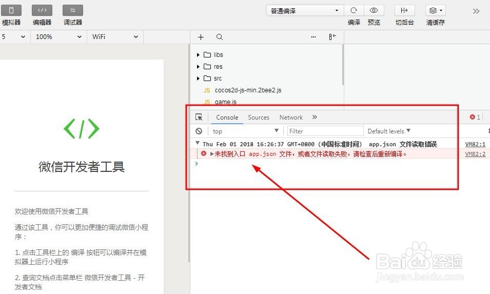Image resolution: width=490 pixels, height=294 pixels.
Task: Click the 欢迎使用微信开发者工具 text
Action: (x=51, y=211)
